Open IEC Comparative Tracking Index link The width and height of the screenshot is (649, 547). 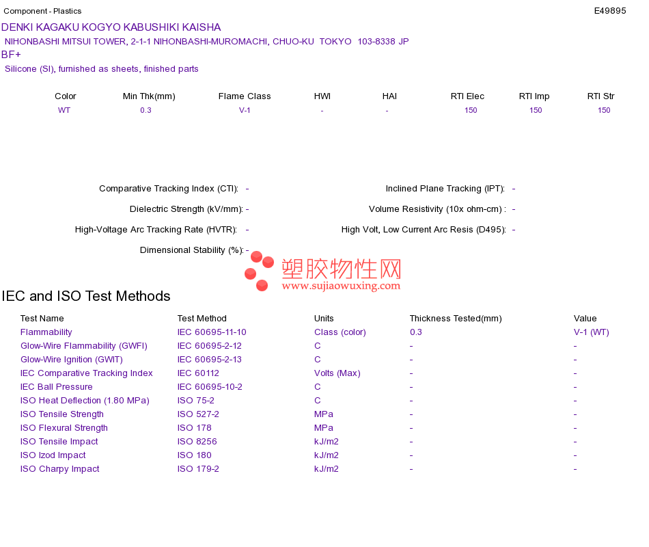click(x=87, y=373)
